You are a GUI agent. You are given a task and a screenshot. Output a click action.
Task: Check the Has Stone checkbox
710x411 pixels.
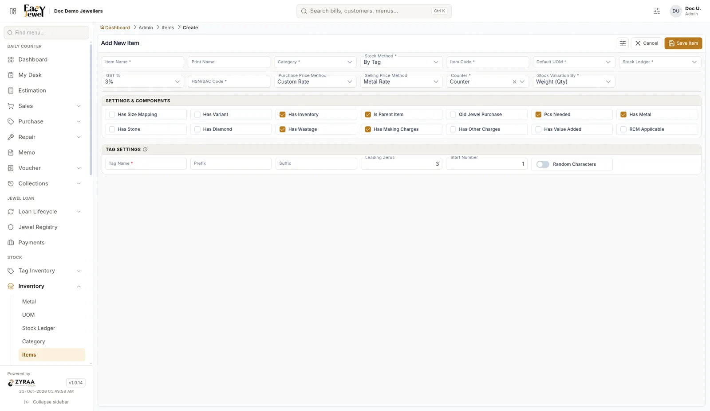[x=112, y=129]
